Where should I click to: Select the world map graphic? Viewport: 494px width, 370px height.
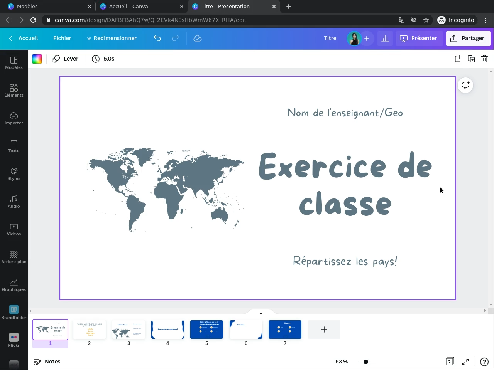click(x=166, y=190)
